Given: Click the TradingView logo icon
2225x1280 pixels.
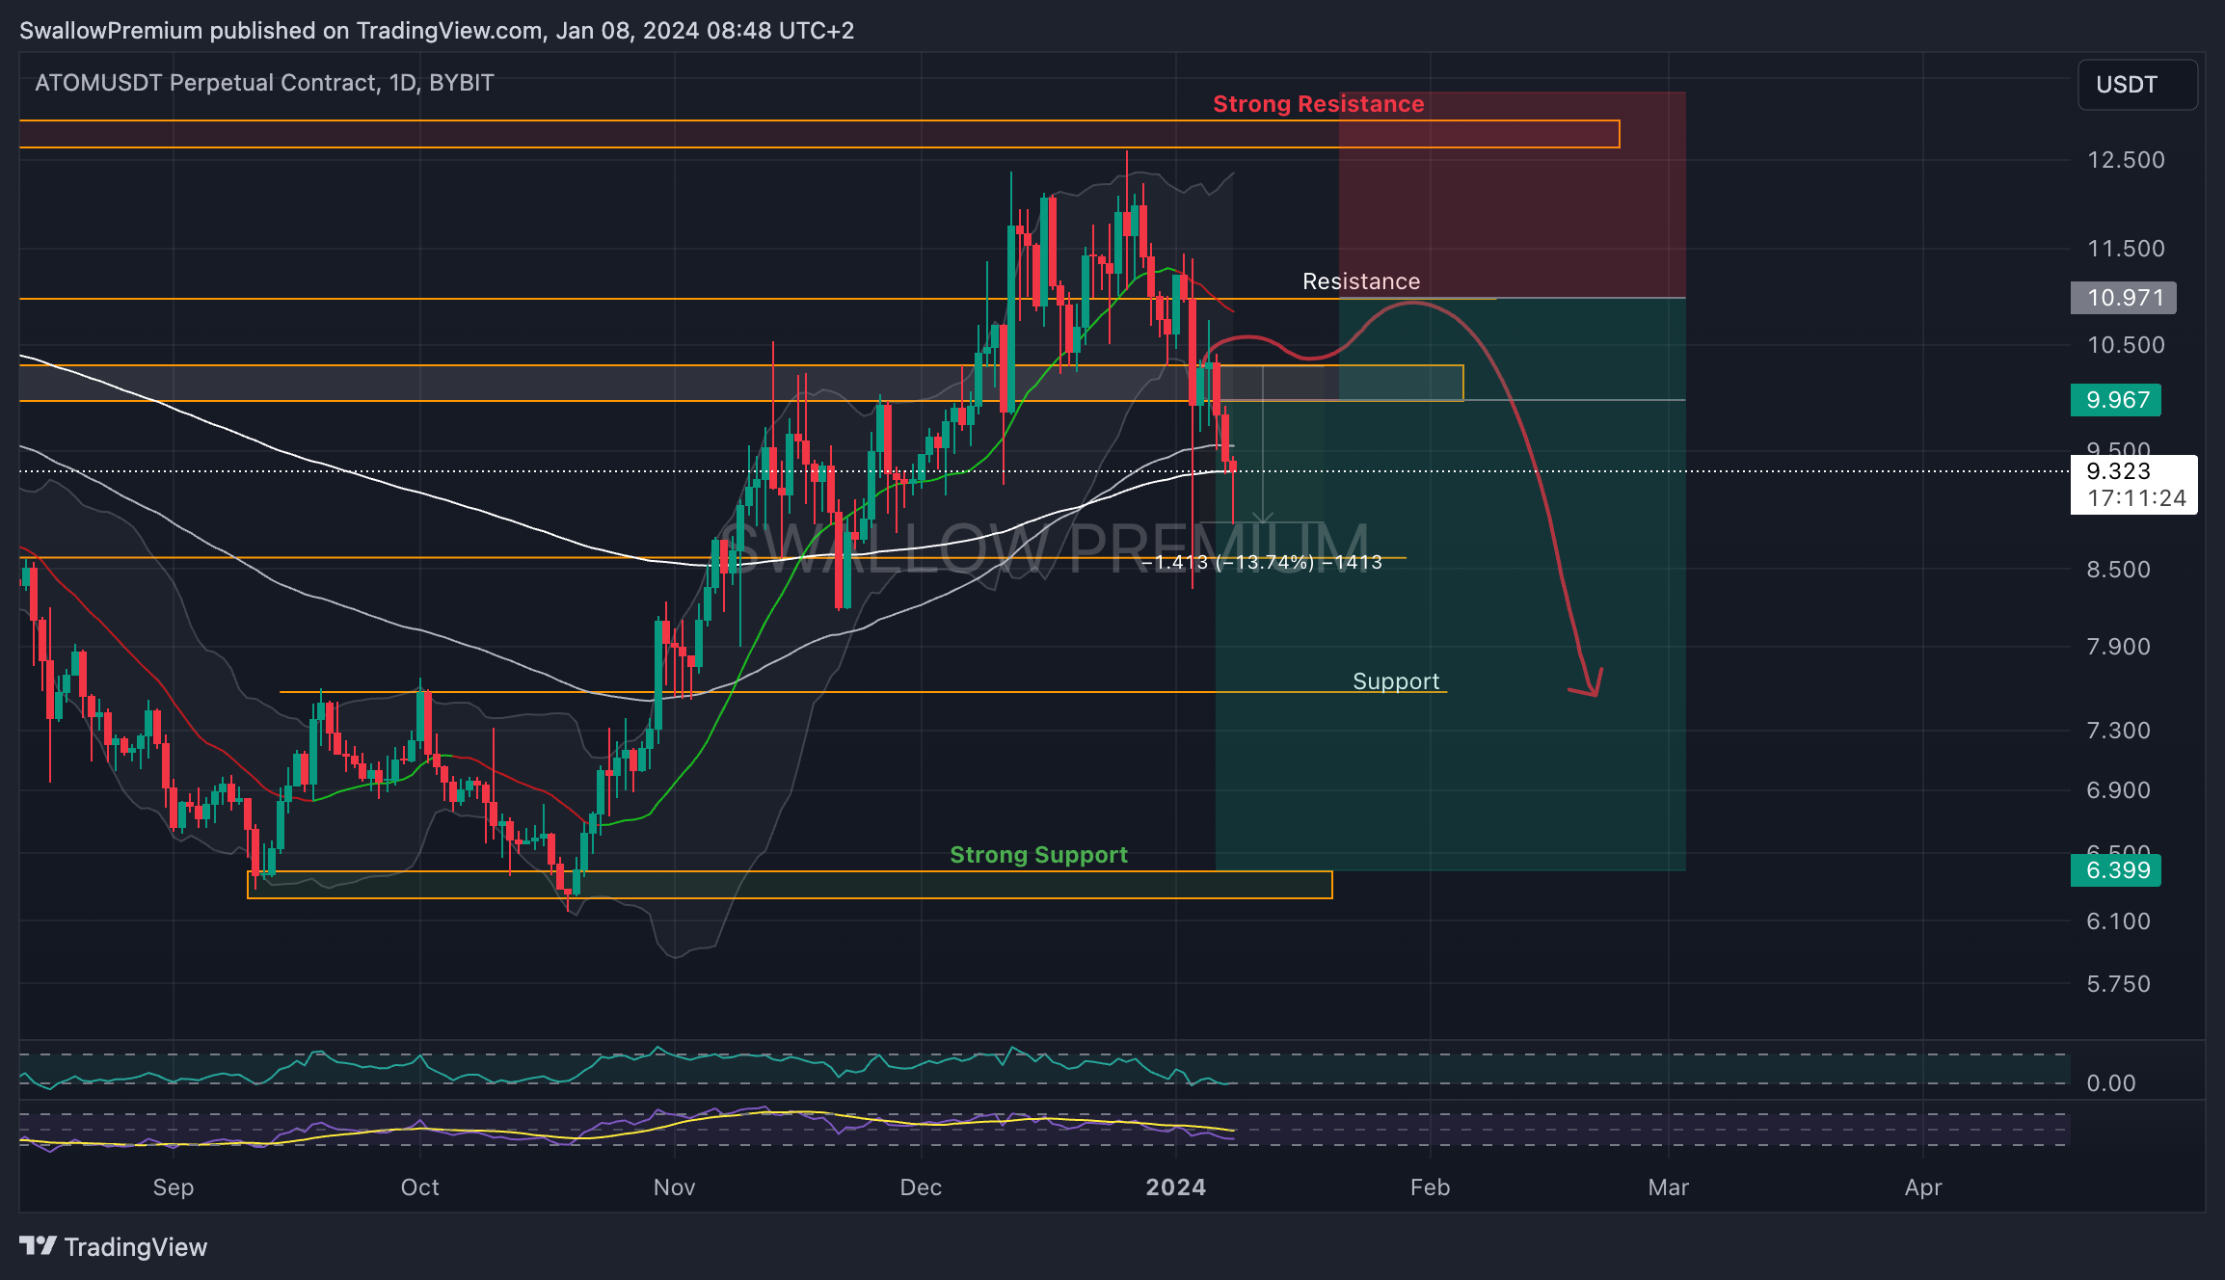Looking at the screenshot, I should pos(39,1246).
